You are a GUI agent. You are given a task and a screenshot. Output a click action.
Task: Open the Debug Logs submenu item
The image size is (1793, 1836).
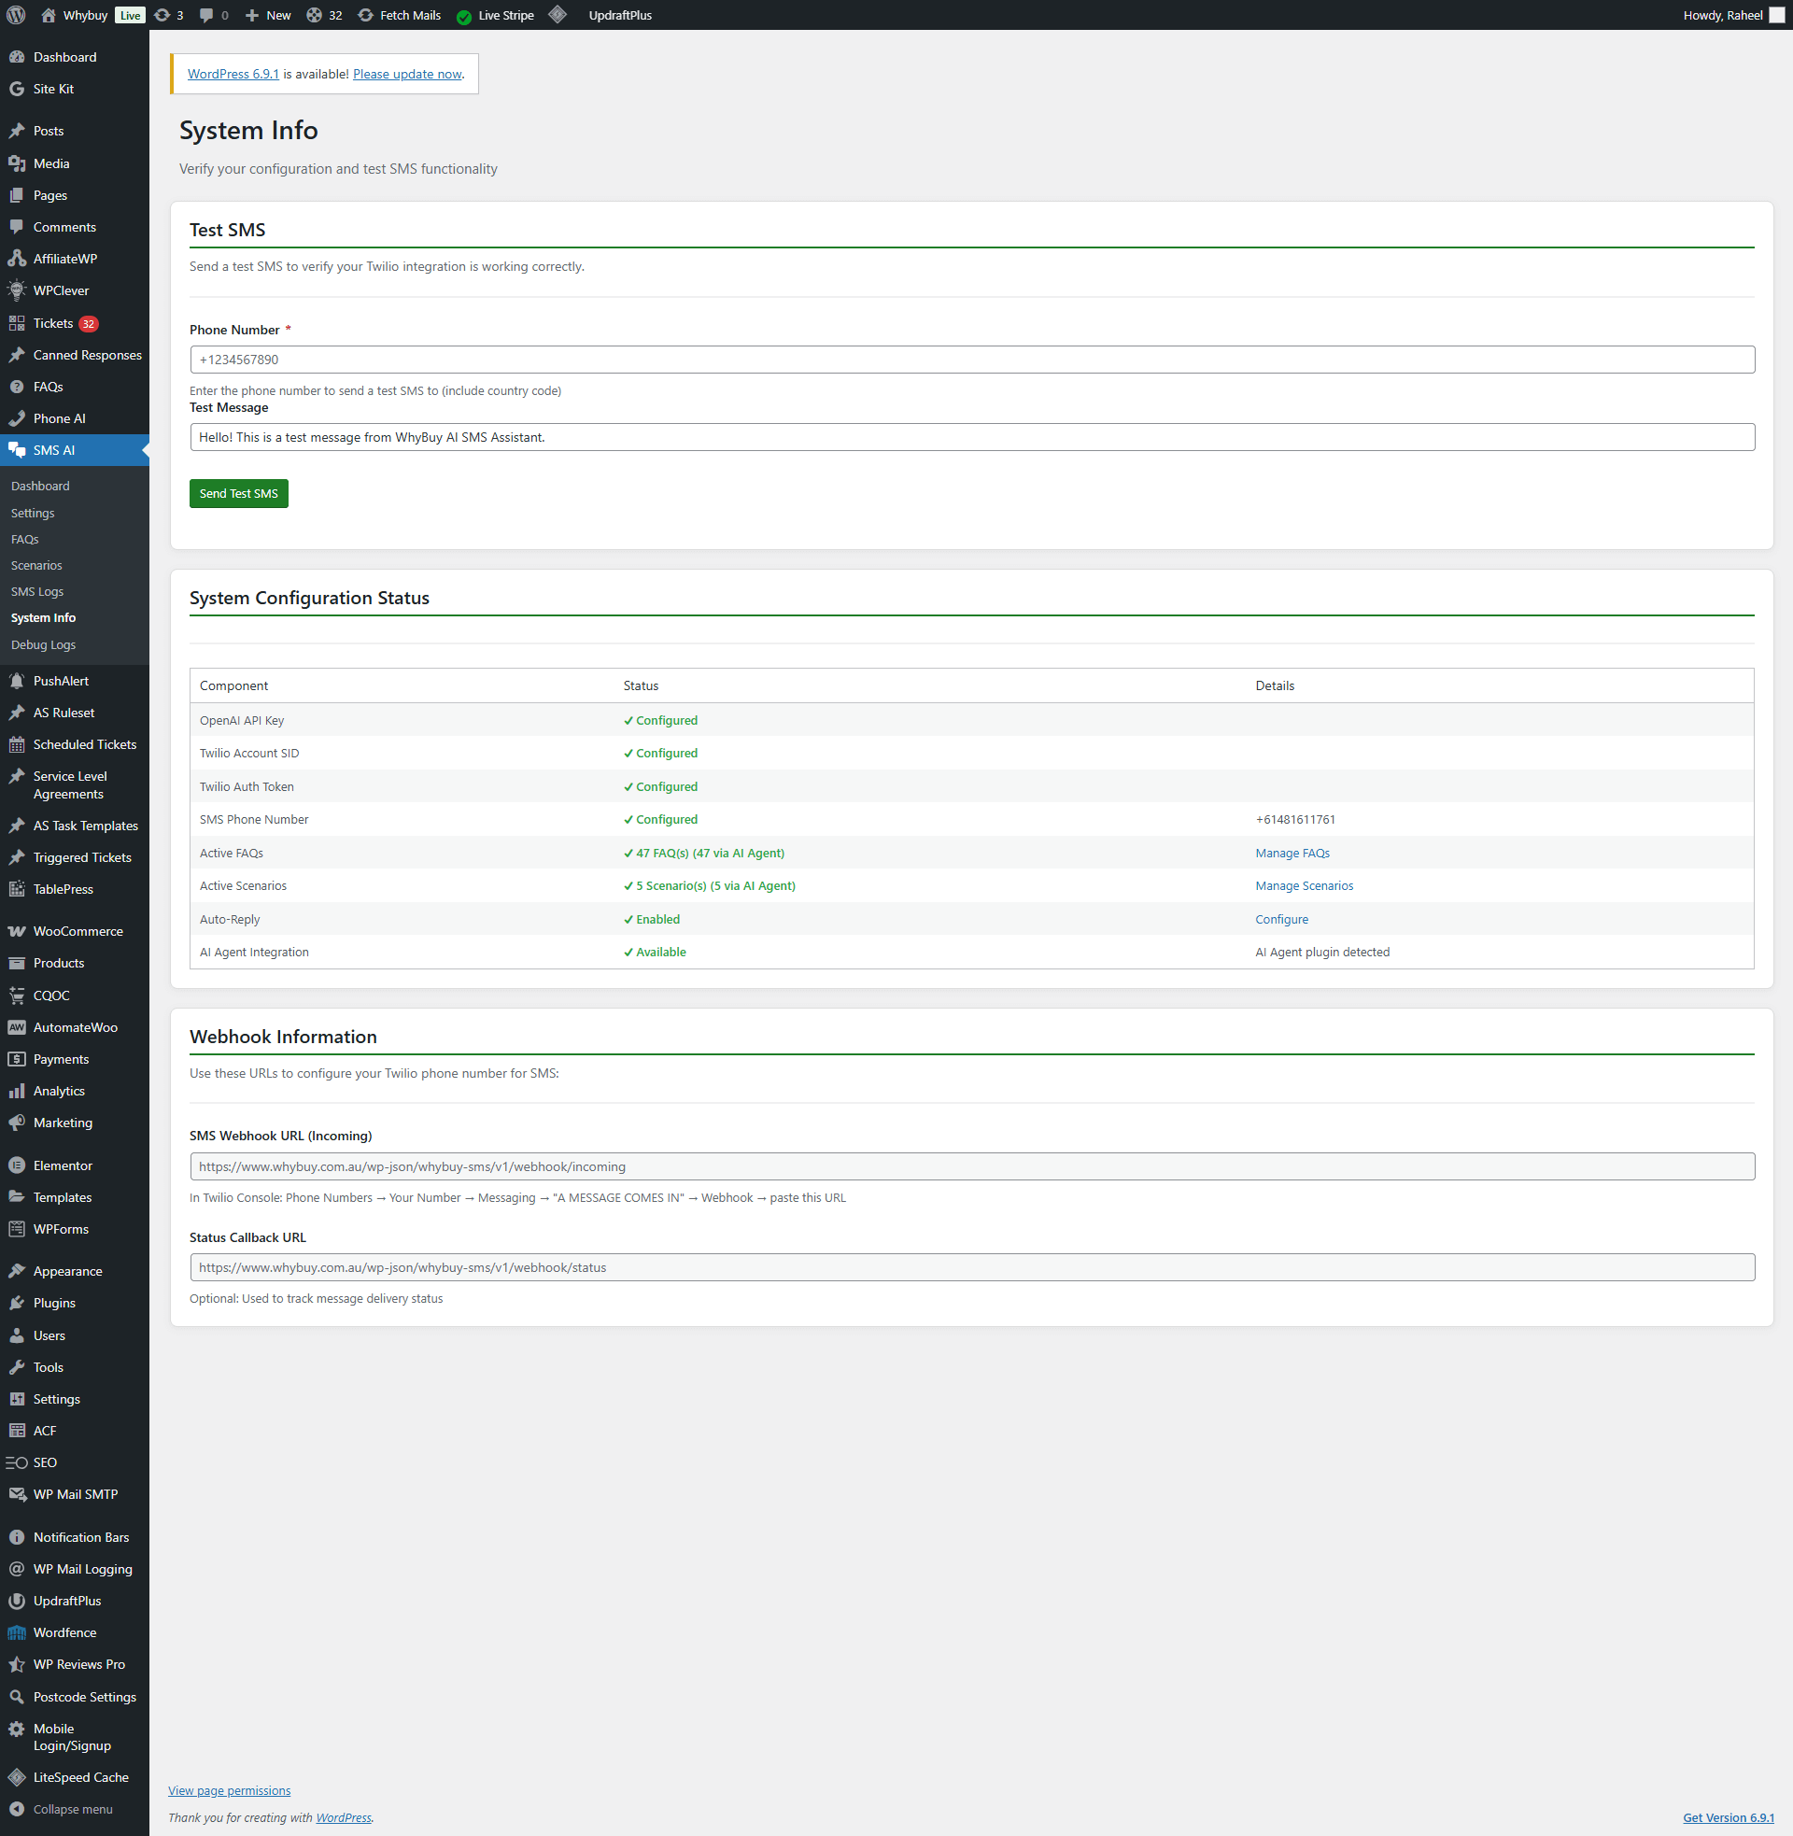click(x=43, y=645)
